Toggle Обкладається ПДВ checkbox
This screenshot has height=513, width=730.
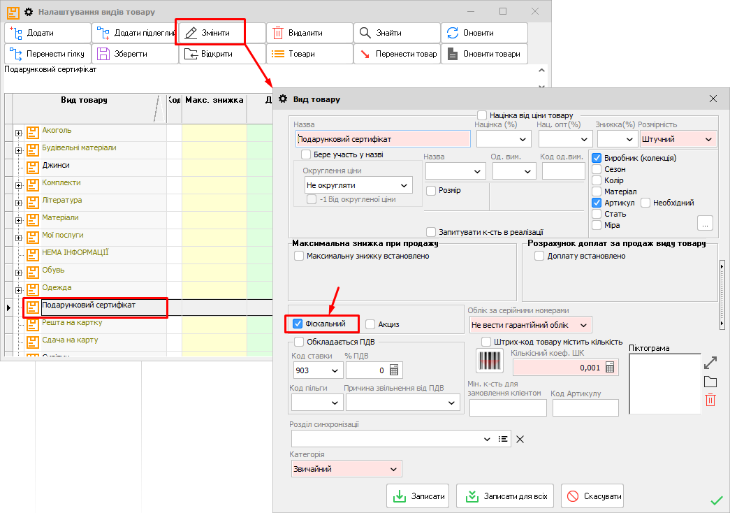pos(300,342)
